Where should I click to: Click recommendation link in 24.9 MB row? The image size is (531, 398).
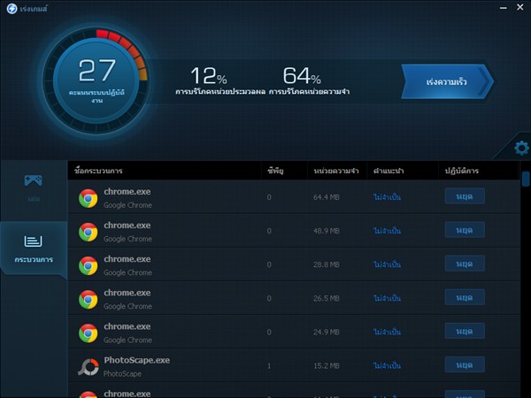(387, 332)
